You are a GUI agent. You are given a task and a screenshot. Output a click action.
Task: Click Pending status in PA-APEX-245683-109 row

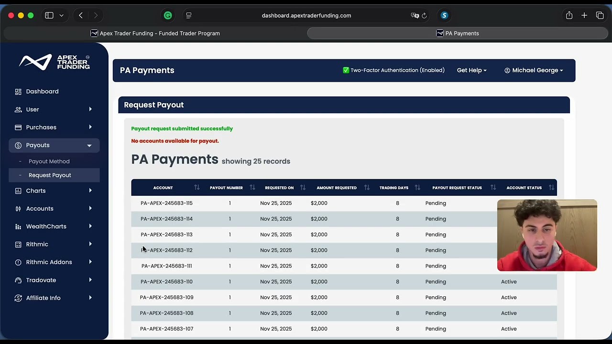(436, 297)
